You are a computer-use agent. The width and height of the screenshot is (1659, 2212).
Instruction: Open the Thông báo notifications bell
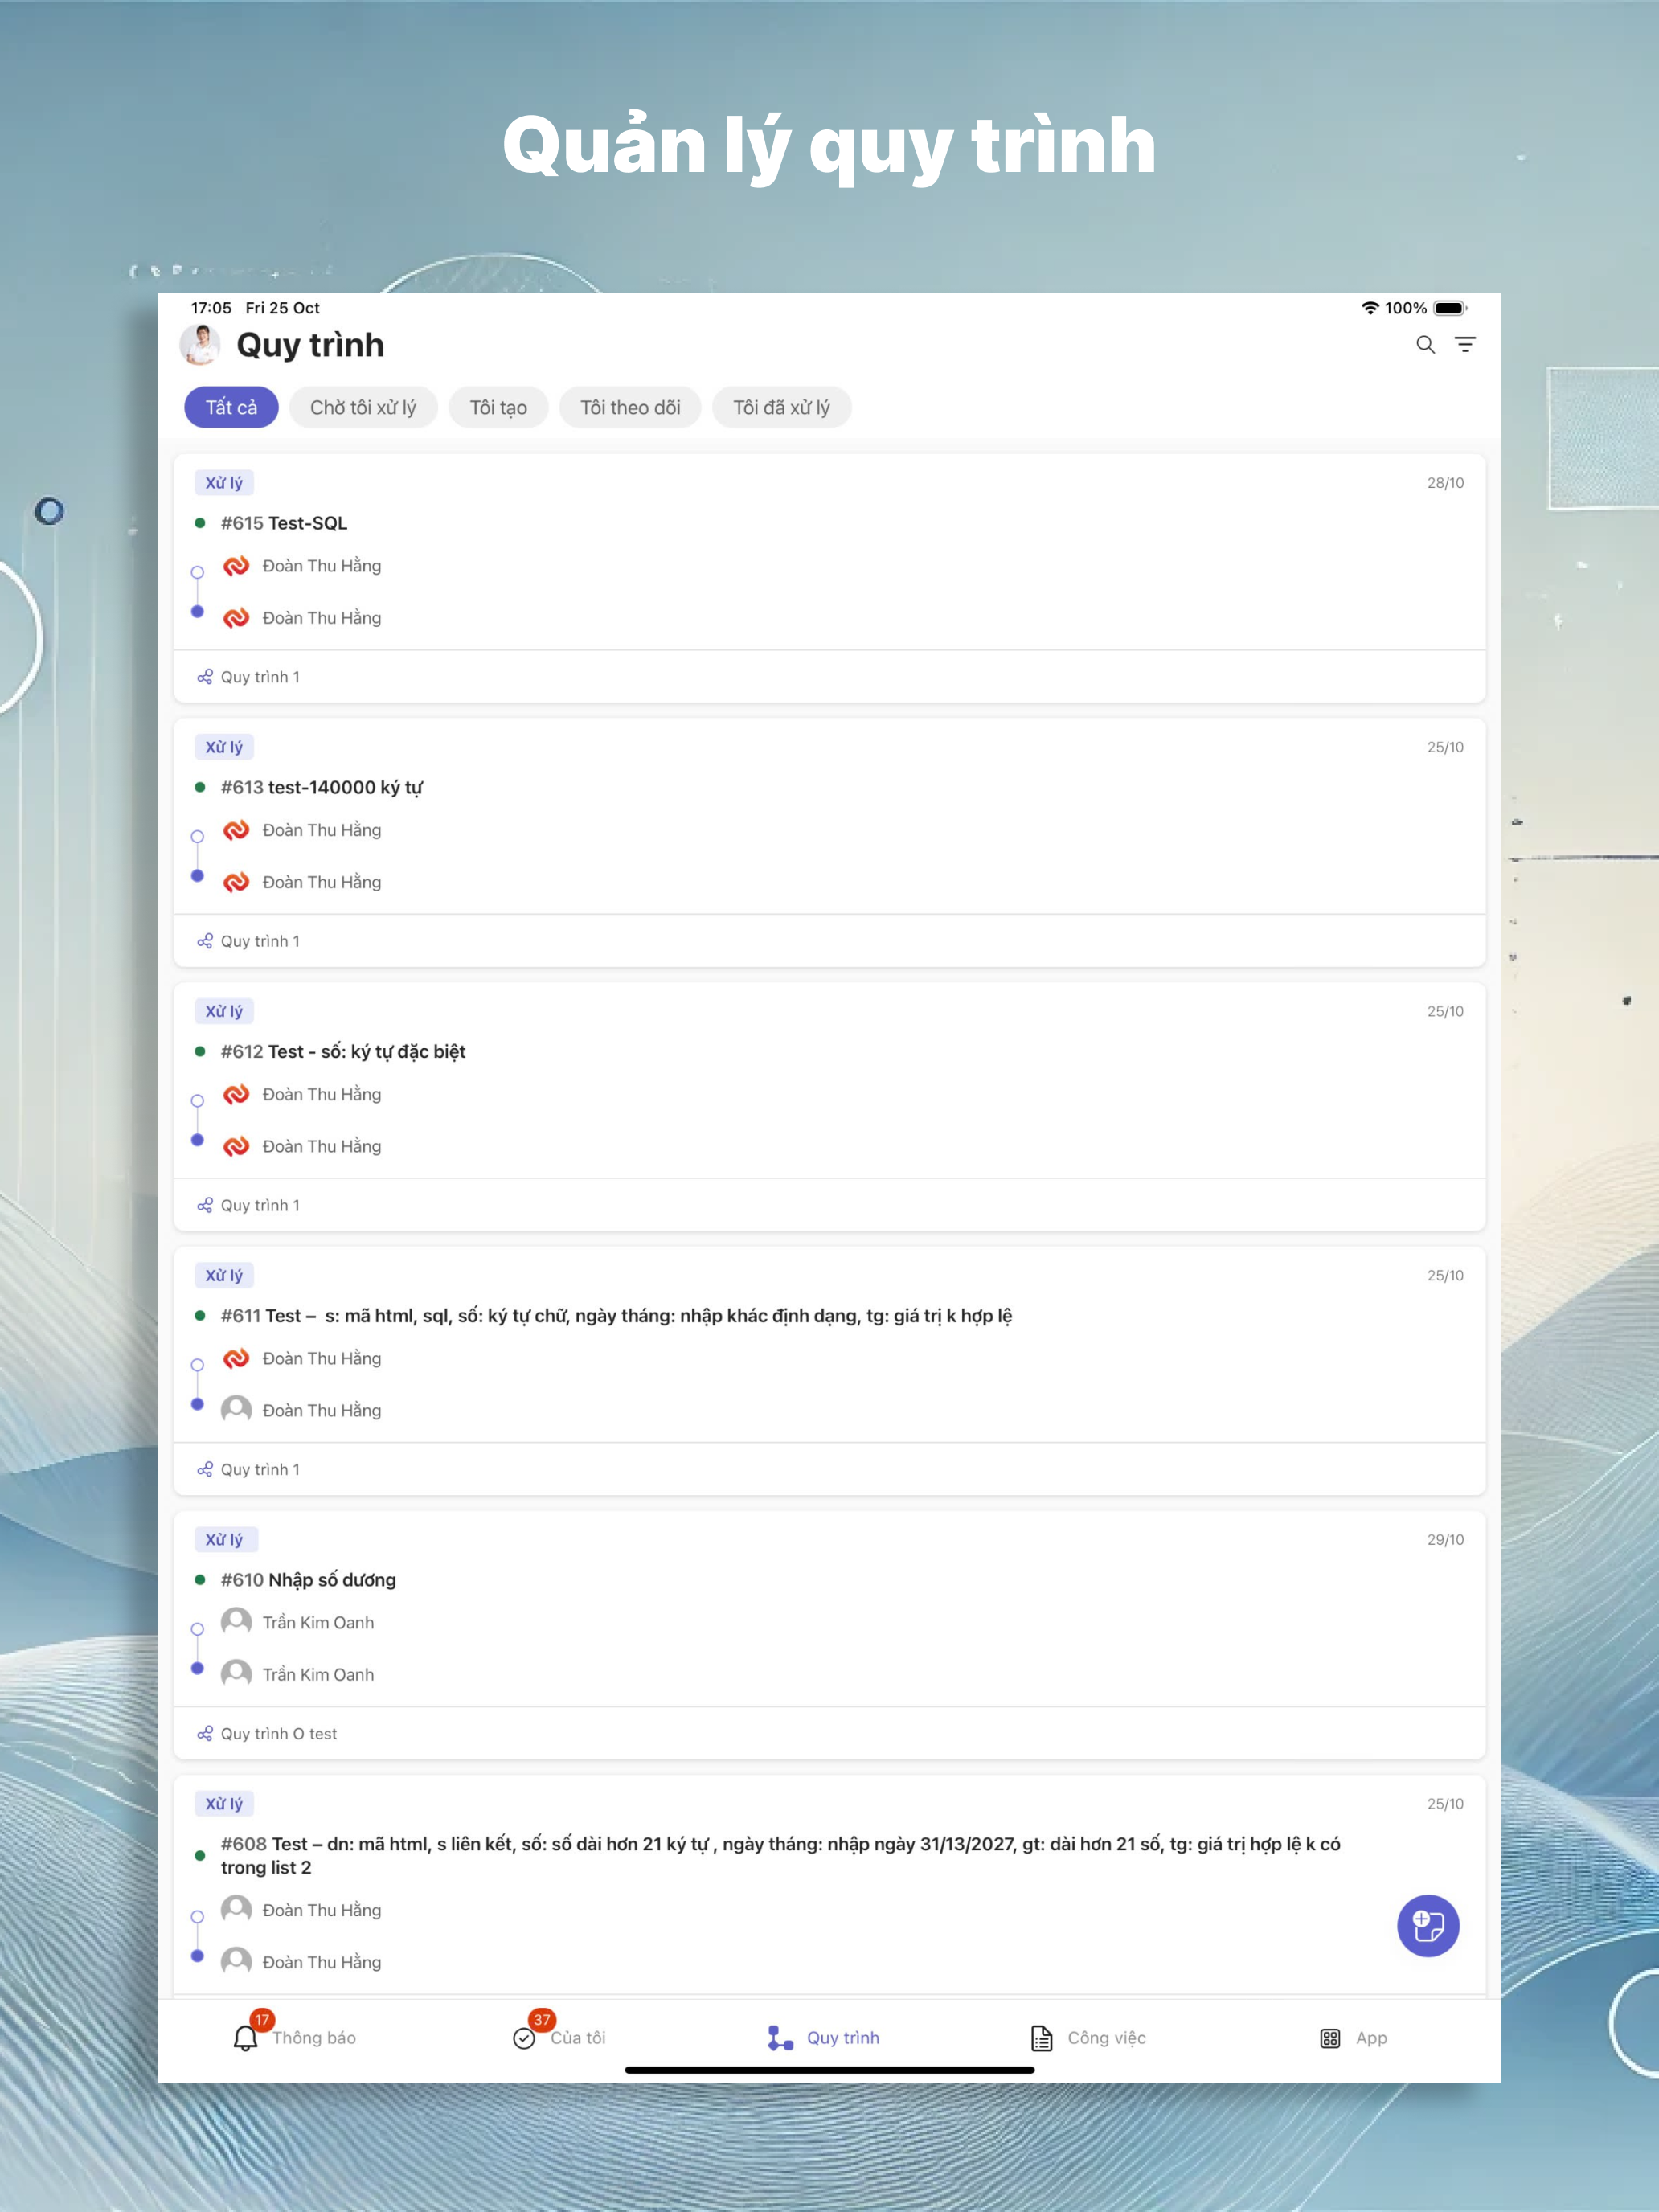[x=246, y=2038]
